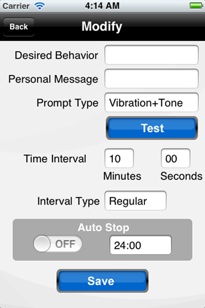
Task: Open the Interval Type Regular selector
Action: [x=135, y=201]
